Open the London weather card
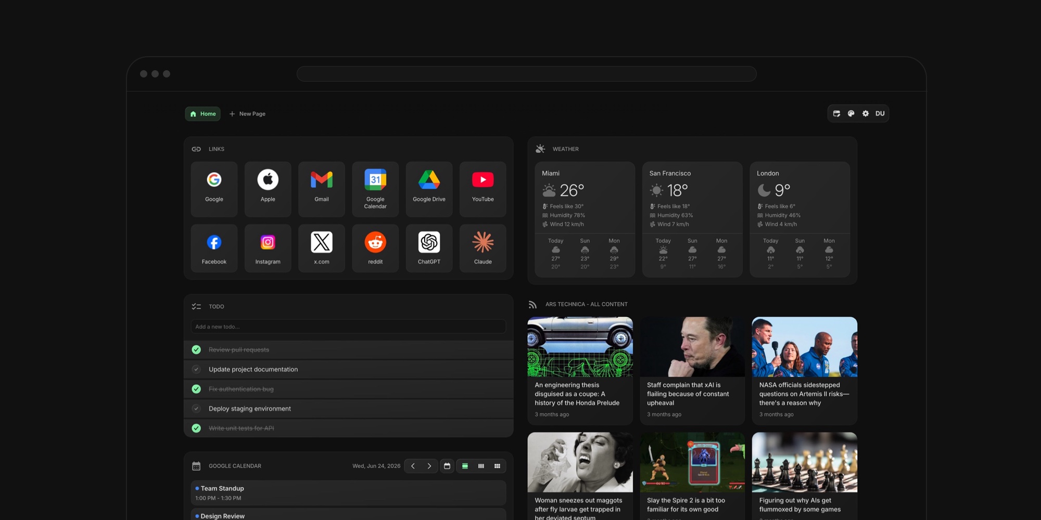The height and width of the screenshot is (520, 1041). click(x=799, y=219)
